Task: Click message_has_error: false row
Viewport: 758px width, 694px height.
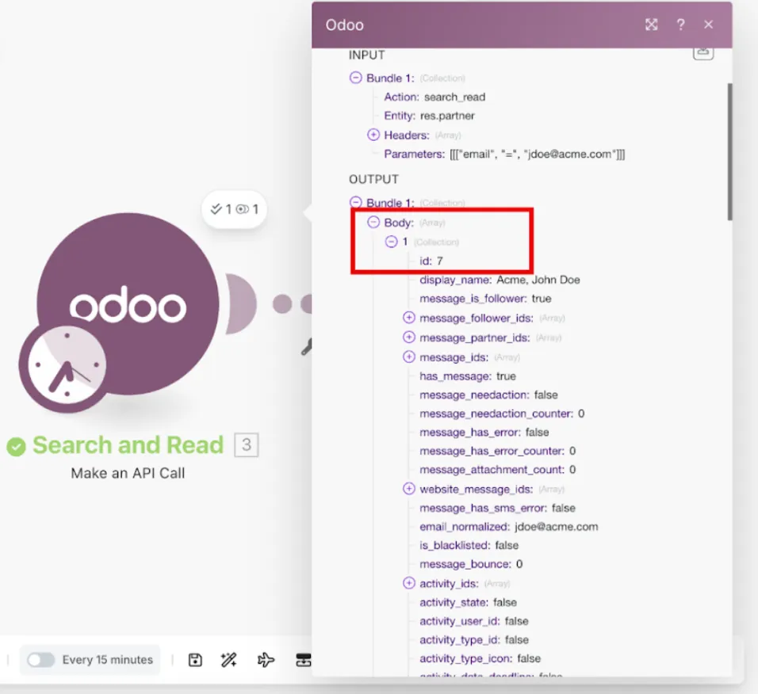Action: point(484,433)
